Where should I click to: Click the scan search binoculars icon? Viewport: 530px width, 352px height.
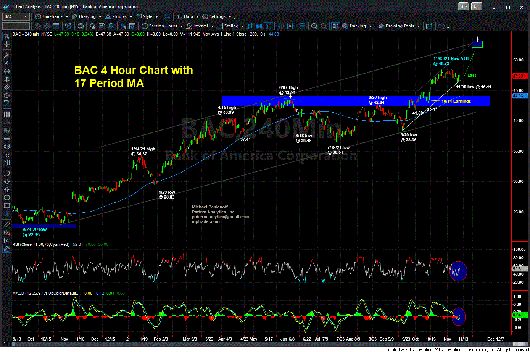click(68, 26)
